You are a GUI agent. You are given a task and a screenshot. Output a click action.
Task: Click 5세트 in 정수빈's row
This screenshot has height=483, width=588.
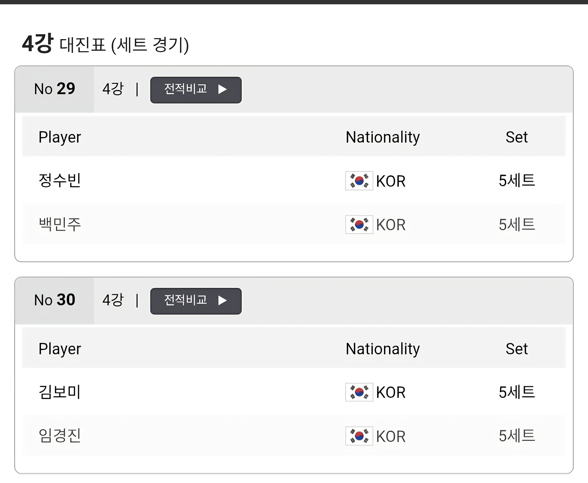pos(517,180)
